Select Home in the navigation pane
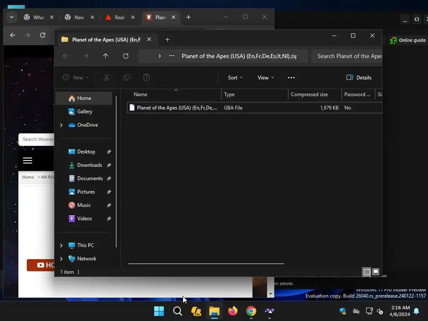The image size is (428, 321). 84,98
